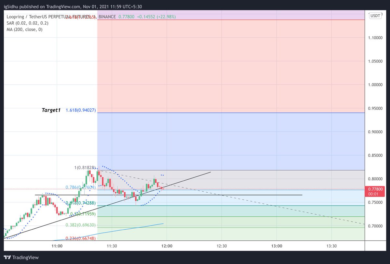This screenshot has height=264, width=390.
Task: Click the BINANCE exchange label in the legend
Action: pos(107,17)
